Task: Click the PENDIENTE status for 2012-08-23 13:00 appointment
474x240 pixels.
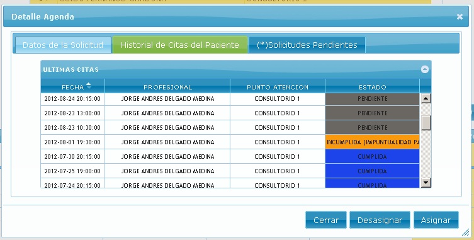Action: tap(373, 113)
